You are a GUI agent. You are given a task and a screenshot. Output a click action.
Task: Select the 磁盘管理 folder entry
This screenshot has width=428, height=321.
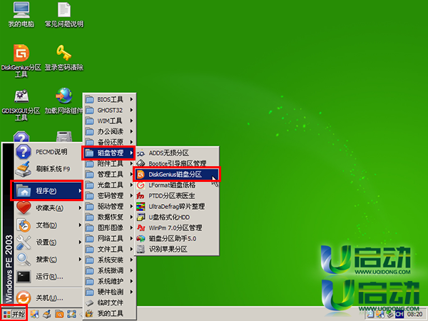coord(109,153)
